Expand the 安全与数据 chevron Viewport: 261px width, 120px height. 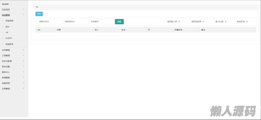click(x=24, y=61)
